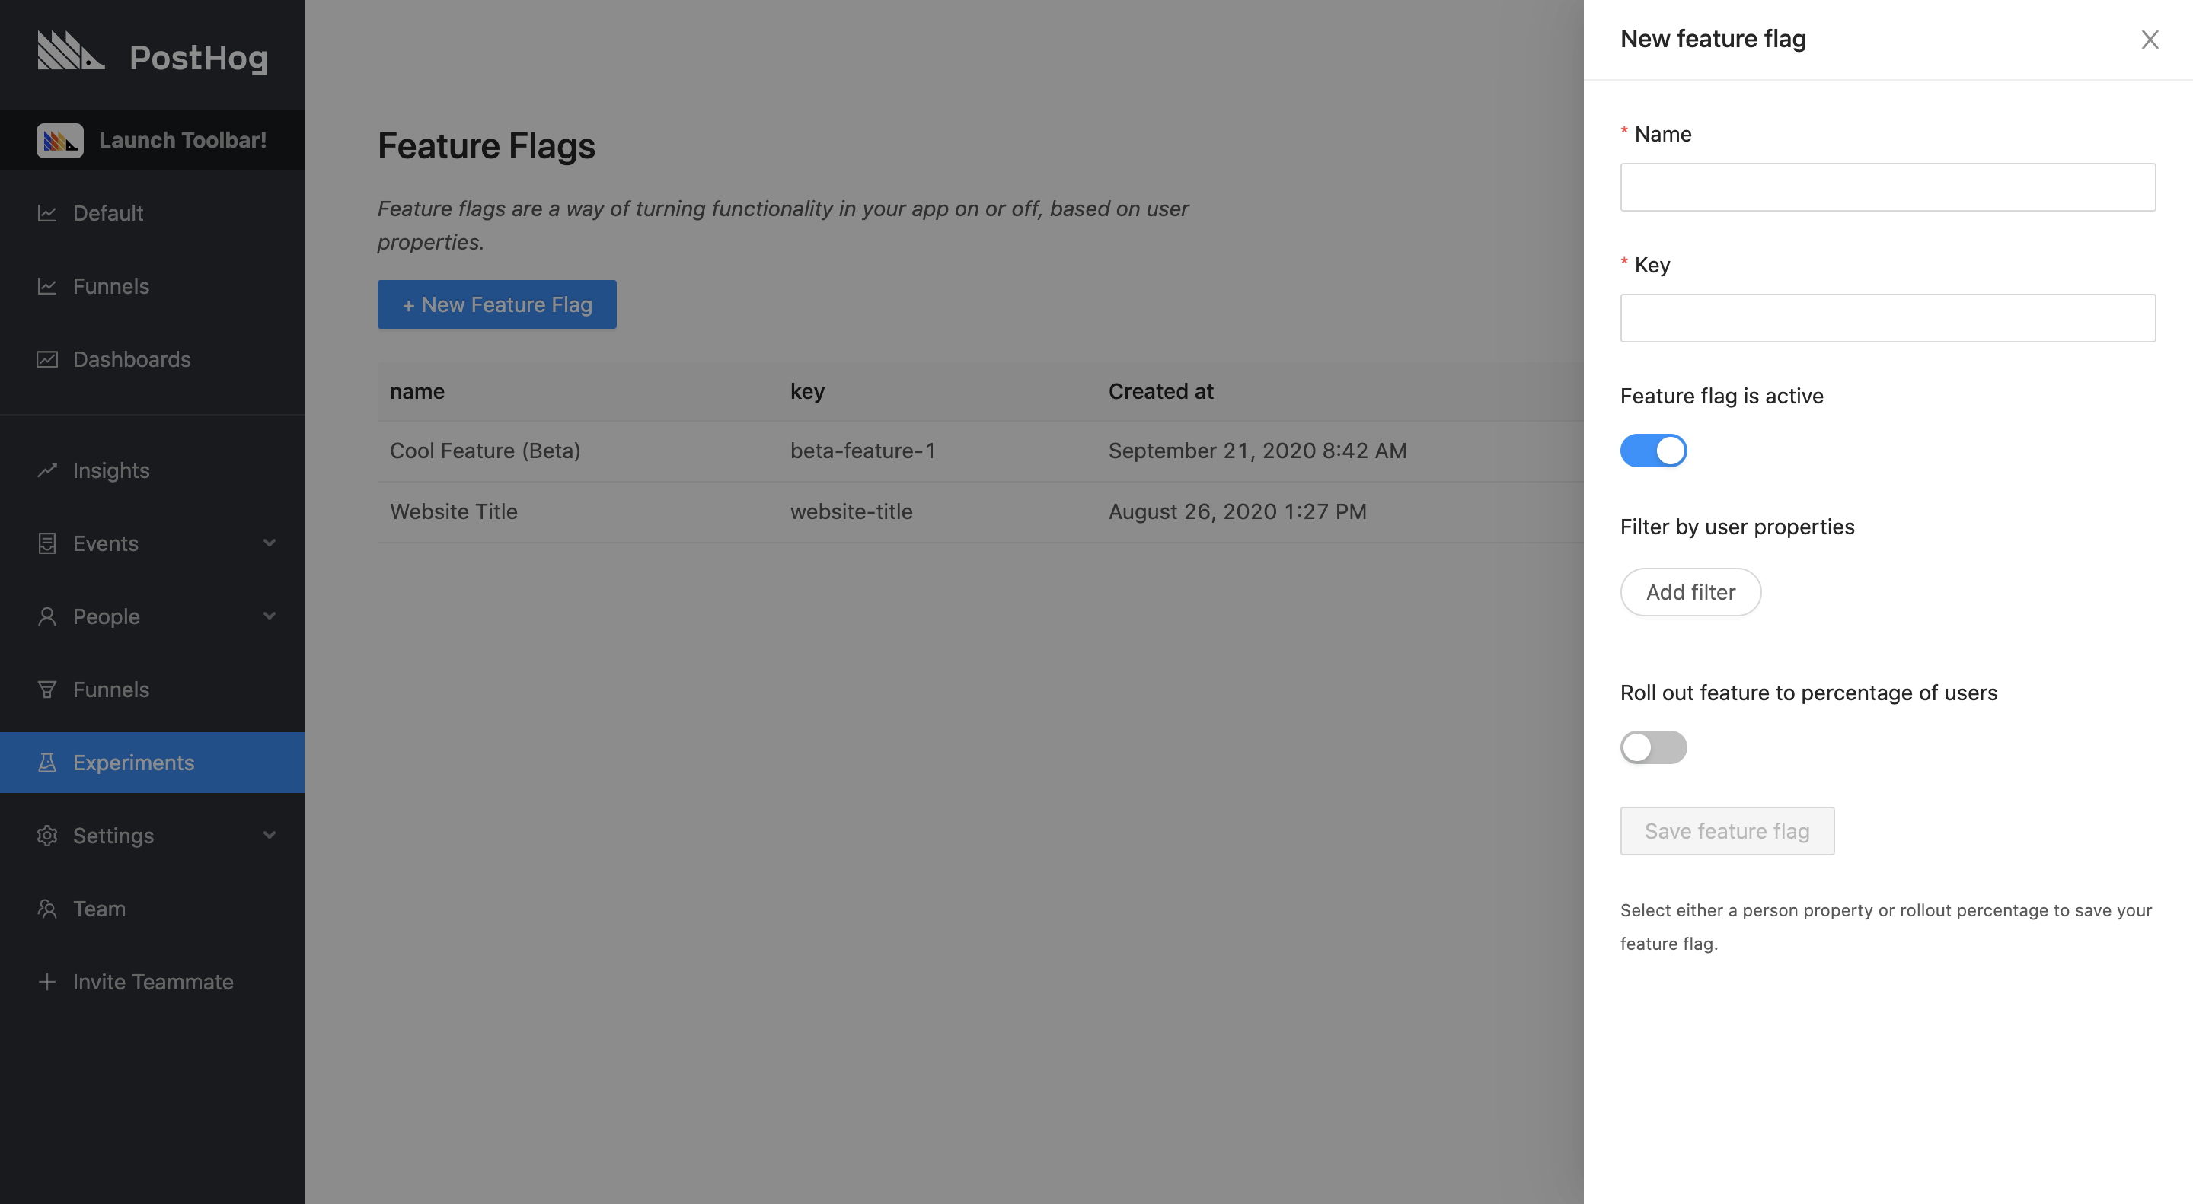Image resolution: width=2193 pixels, height=1204 pixels.
Task: Click the People users icon
Action: pos(44,616)
